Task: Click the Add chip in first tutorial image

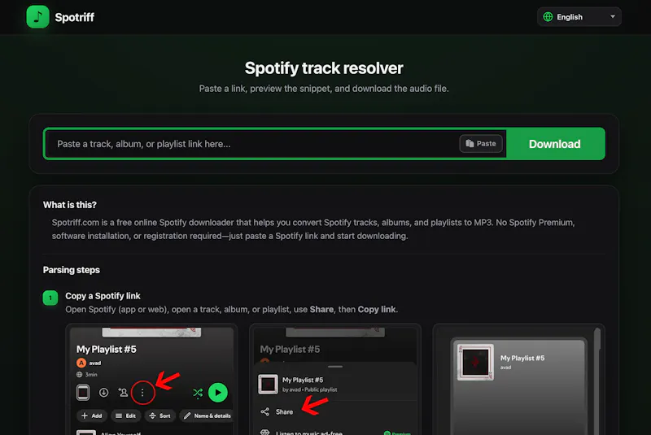Action: (92, 415)
